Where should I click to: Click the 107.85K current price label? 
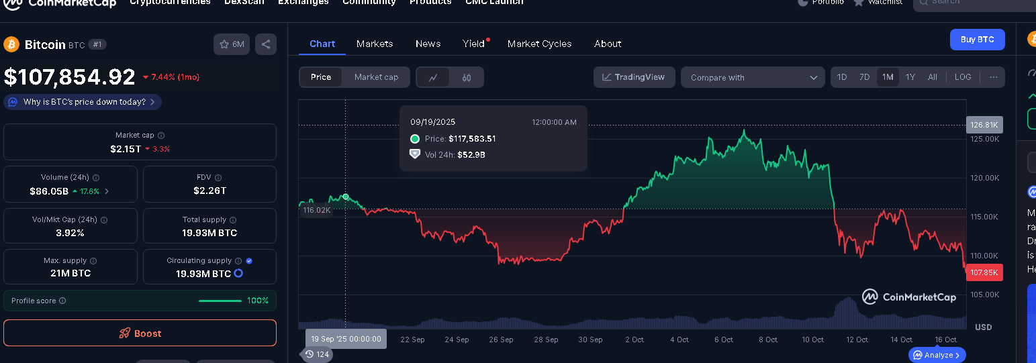click(984, 272)
